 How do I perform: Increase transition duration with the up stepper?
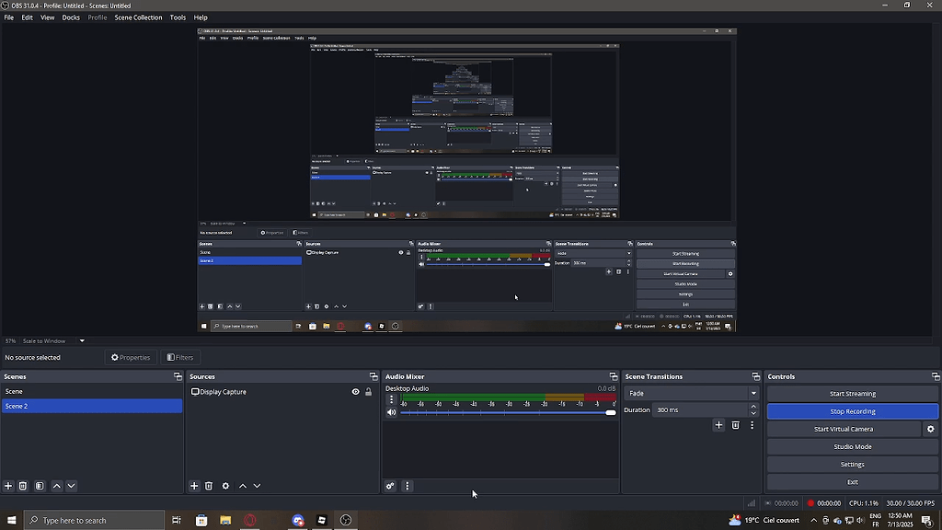click(x=753, y=406)
